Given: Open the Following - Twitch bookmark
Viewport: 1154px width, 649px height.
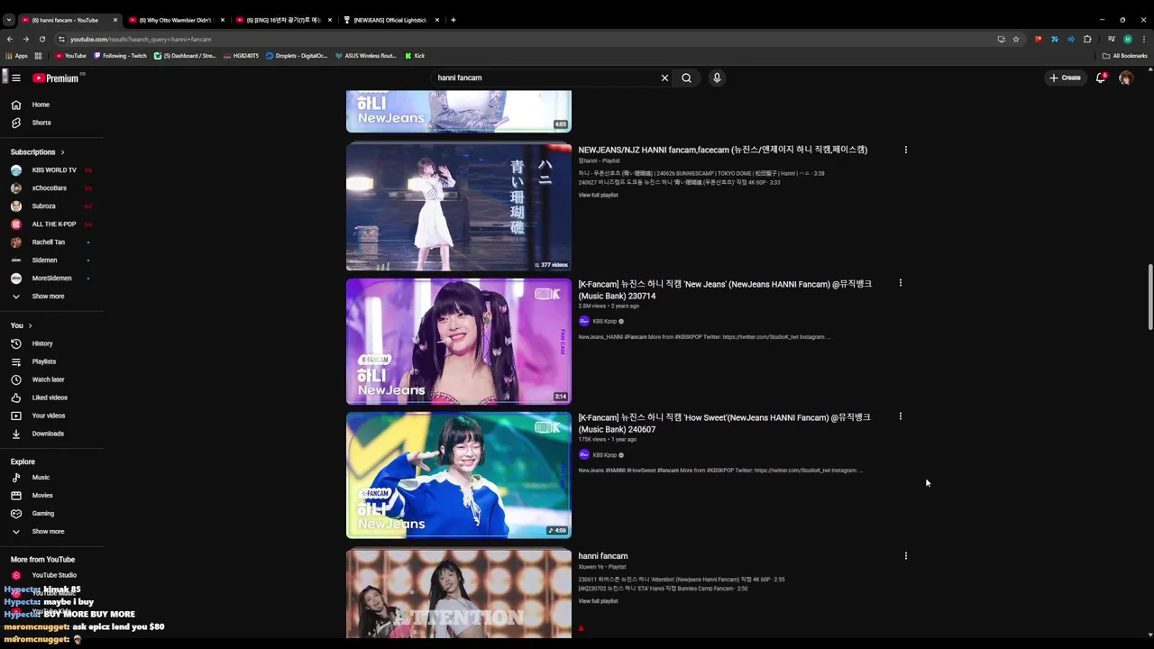Looking at the screenshot, I should coord(120,56).
